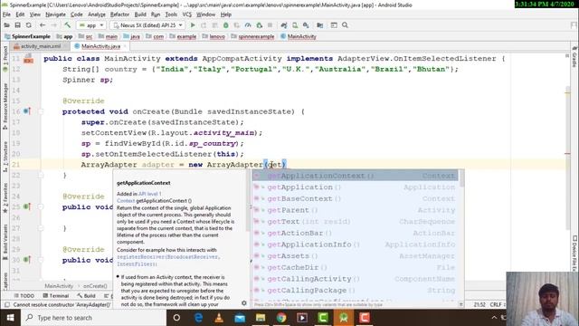The height and width of the screenshot is (326, 579).
Task: Close the MainActivity.java tab
Action: tap(125, 46)
